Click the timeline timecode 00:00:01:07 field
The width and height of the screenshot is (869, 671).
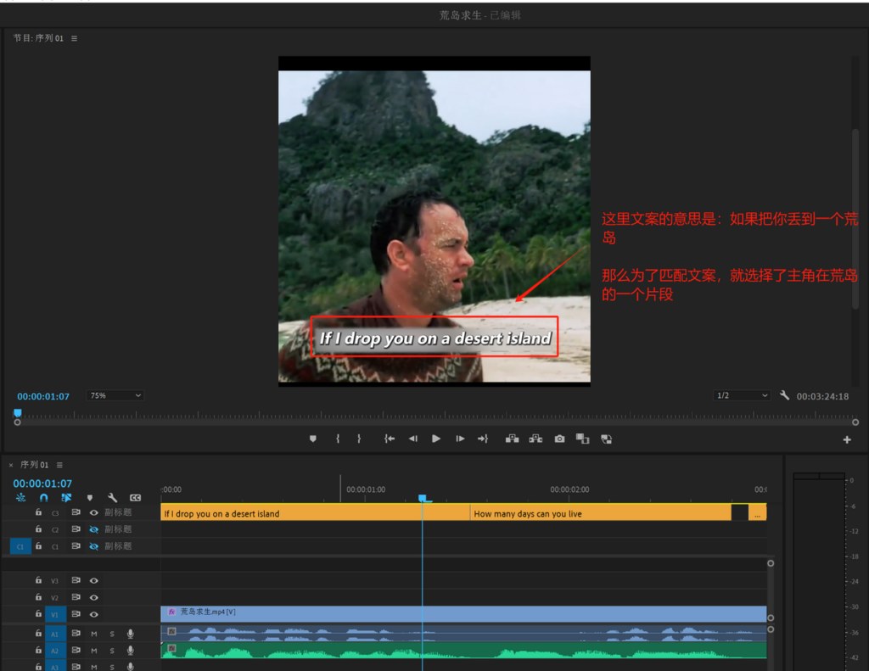click(42, 484)
